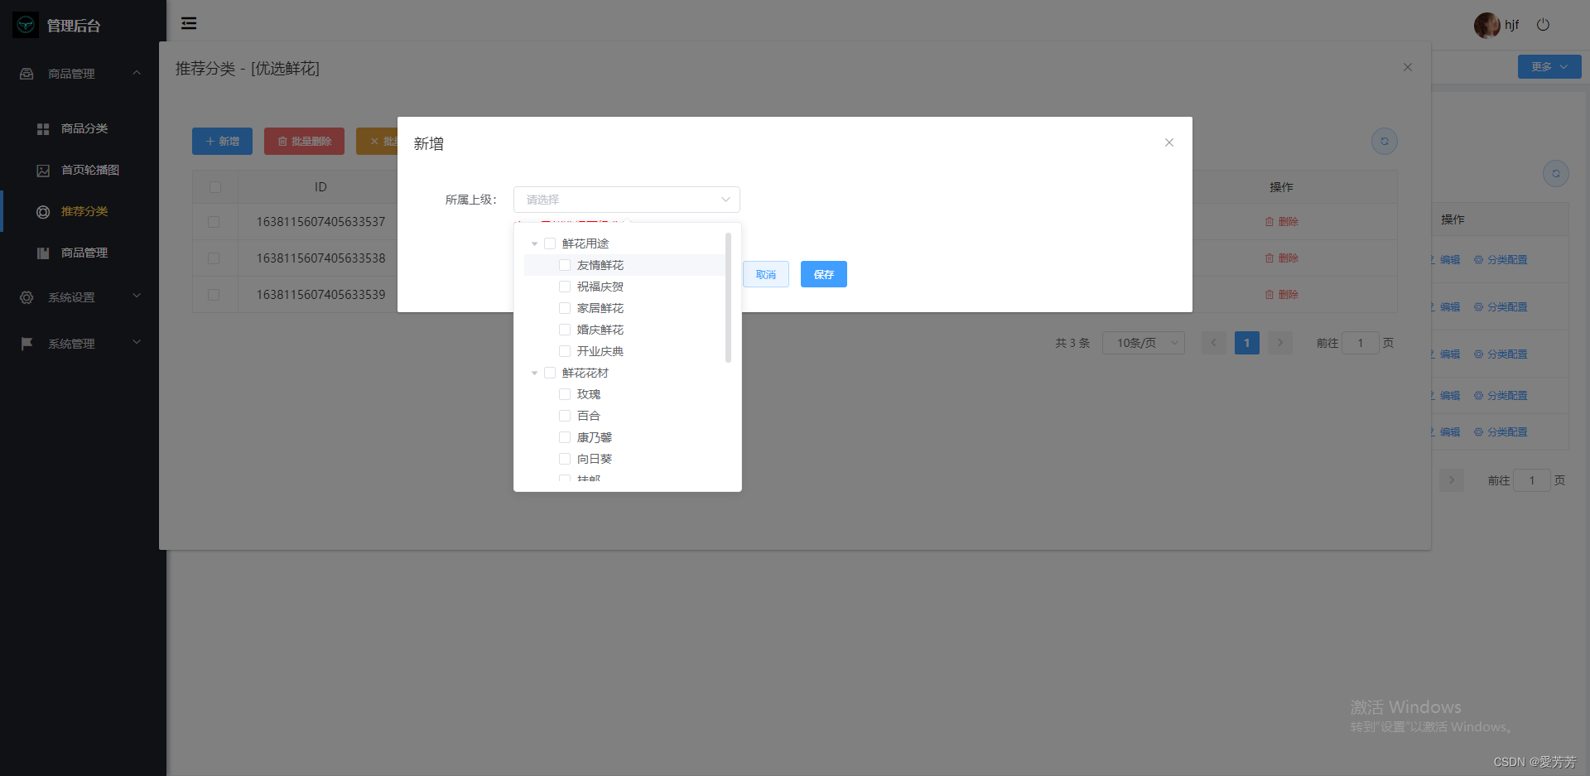
Task: Open the 10条/页 page size dropdown
Action: coord(1143,343)
